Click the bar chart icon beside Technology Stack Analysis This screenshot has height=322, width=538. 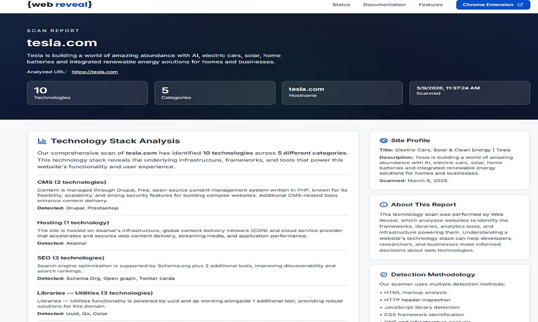(42, 141)
